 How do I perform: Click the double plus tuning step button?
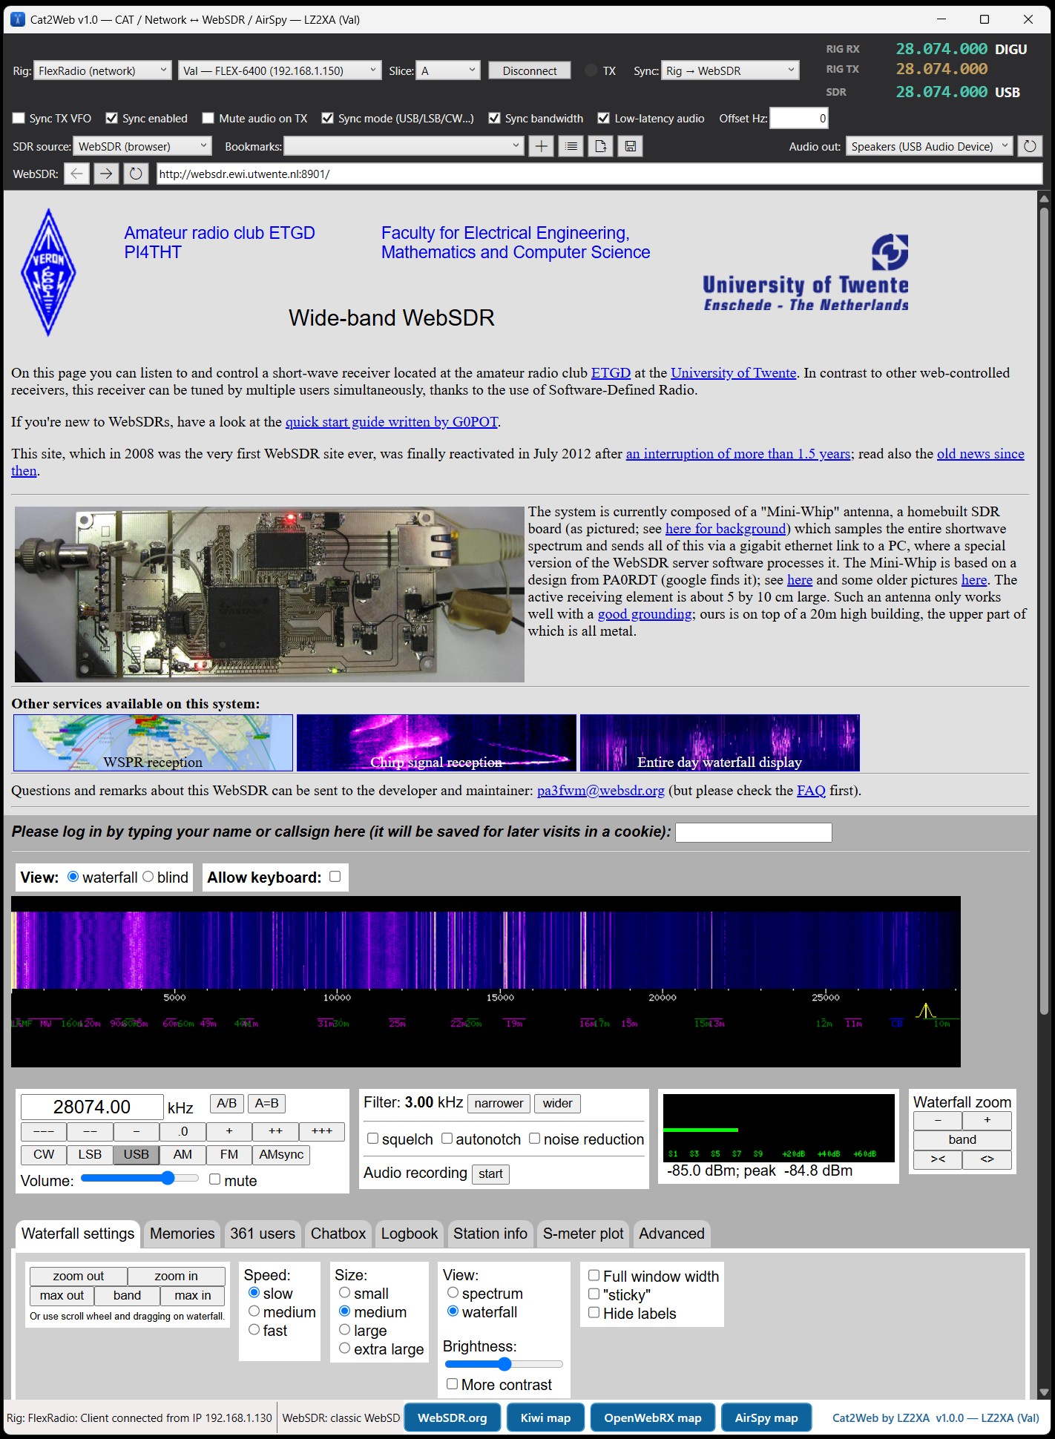pos(275,1131)
